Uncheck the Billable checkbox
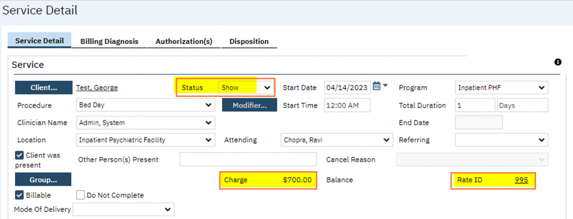This screenshot has height=219, width=573. [19, 196]
